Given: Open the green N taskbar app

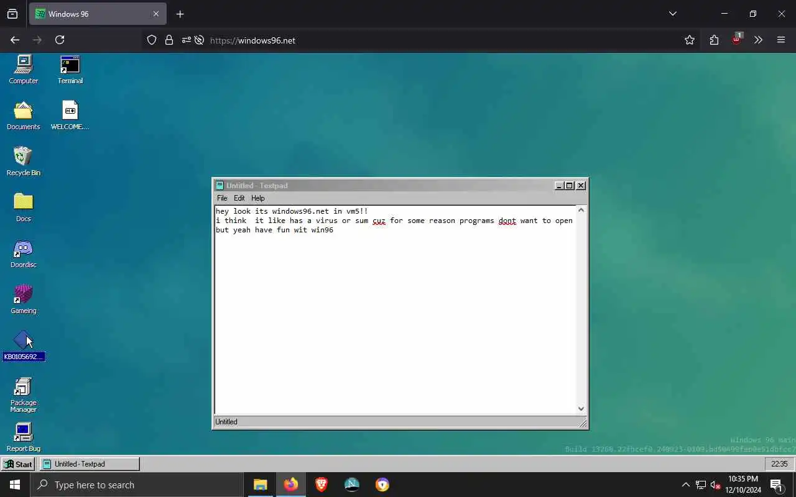Looking at the screenshot, I should click(x=352, y=485).
